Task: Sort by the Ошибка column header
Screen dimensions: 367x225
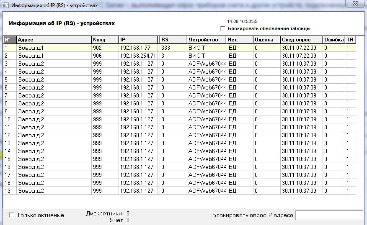Action: tap(333, 40)
